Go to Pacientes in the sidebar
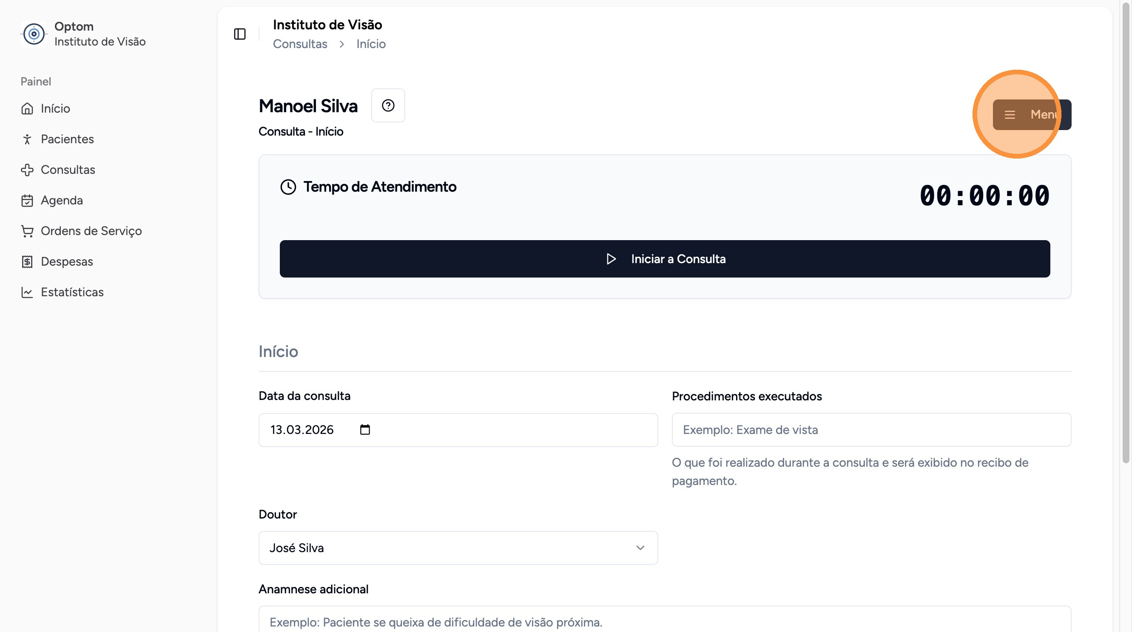This screenshot has width=1132, height=632. pos(67,139)
